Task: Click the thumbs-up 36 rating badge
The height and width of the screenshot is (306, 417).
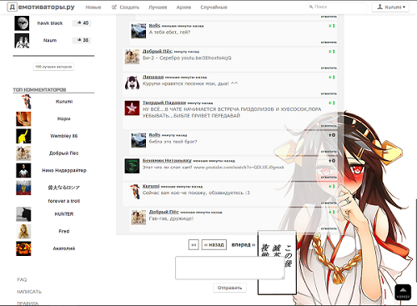Action: (x=82, y=40)
